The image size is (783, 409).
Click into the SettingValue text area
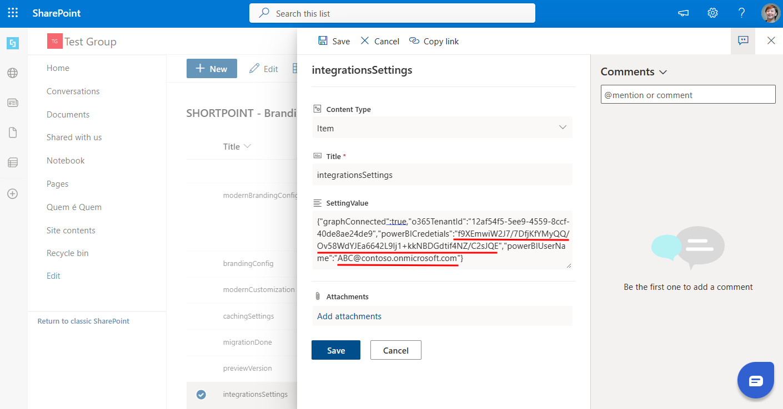pos(442,240)
